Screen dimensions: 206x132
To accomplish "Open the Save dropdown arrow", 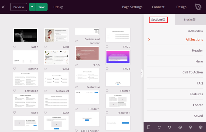I will point(32,7).
